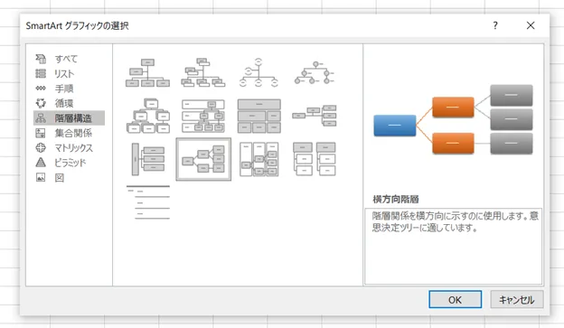Screen dimensions: 564x328
Task: Select the stacked boxes Hierarchy layout
Action: pyautogui.click(x=148, y=117)
